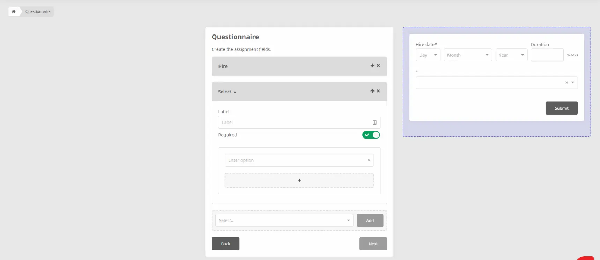The height and width of the screenshot is (260, 600).
Task: Click the Add button
Action: (370, 221)
